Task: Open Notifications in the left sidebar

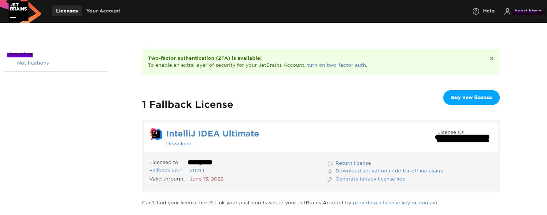Action: [33, 63]
